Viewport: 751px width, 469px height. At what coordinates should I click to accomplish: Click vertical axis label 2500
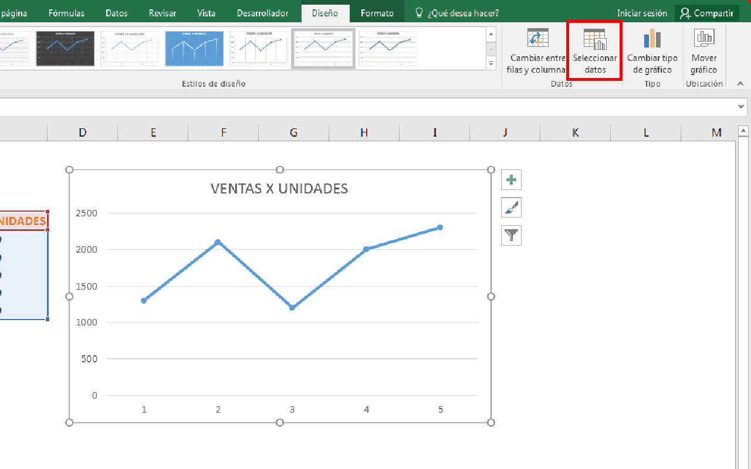(x=86, y=213)
